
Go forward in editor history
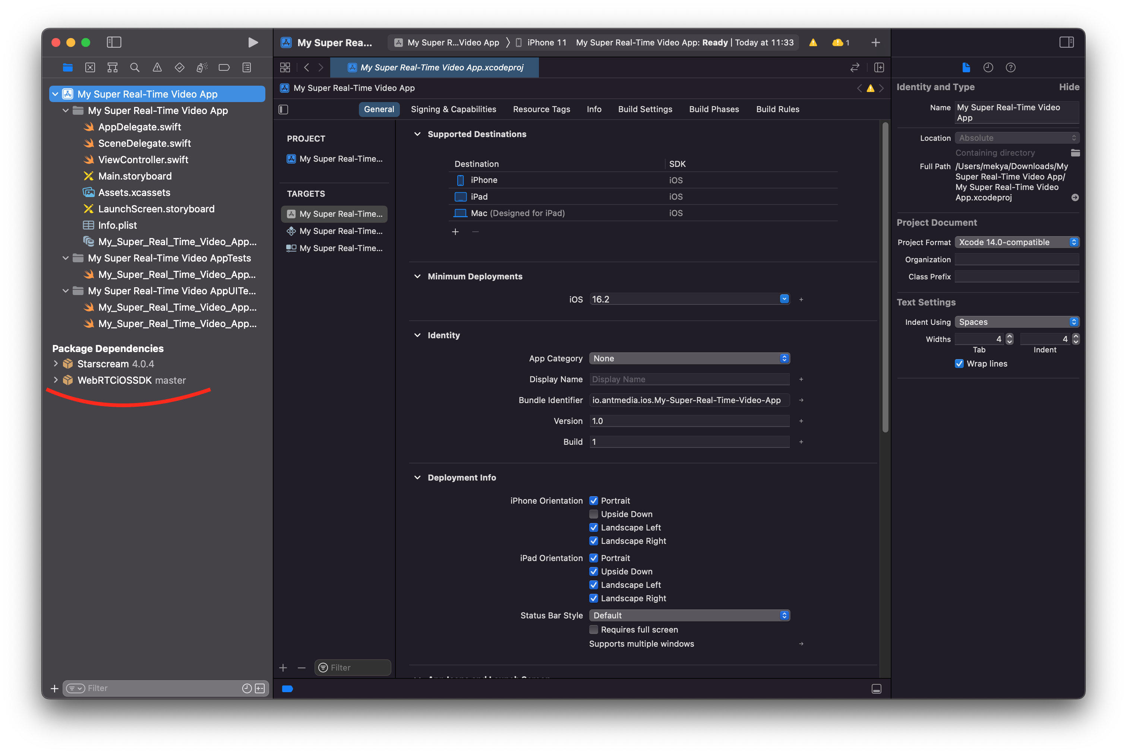(321, 67)
